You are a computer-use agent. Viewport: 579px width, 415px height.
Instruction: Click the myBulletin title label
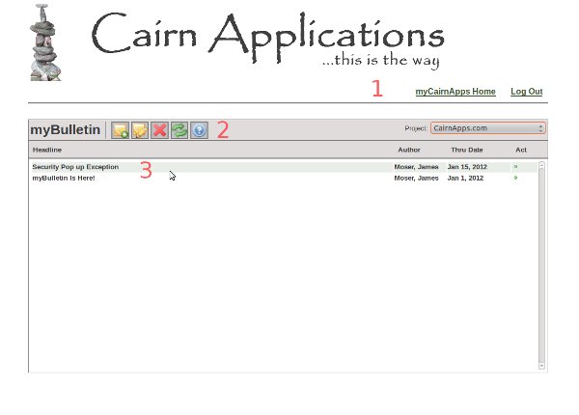pos(66,130)
